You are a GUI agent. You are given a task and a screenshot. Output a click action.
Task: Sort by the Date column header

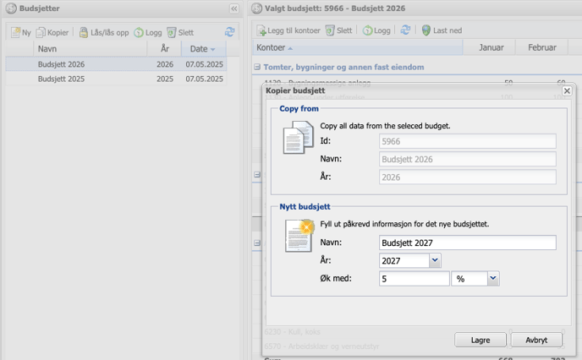click(x=203, y=49)
